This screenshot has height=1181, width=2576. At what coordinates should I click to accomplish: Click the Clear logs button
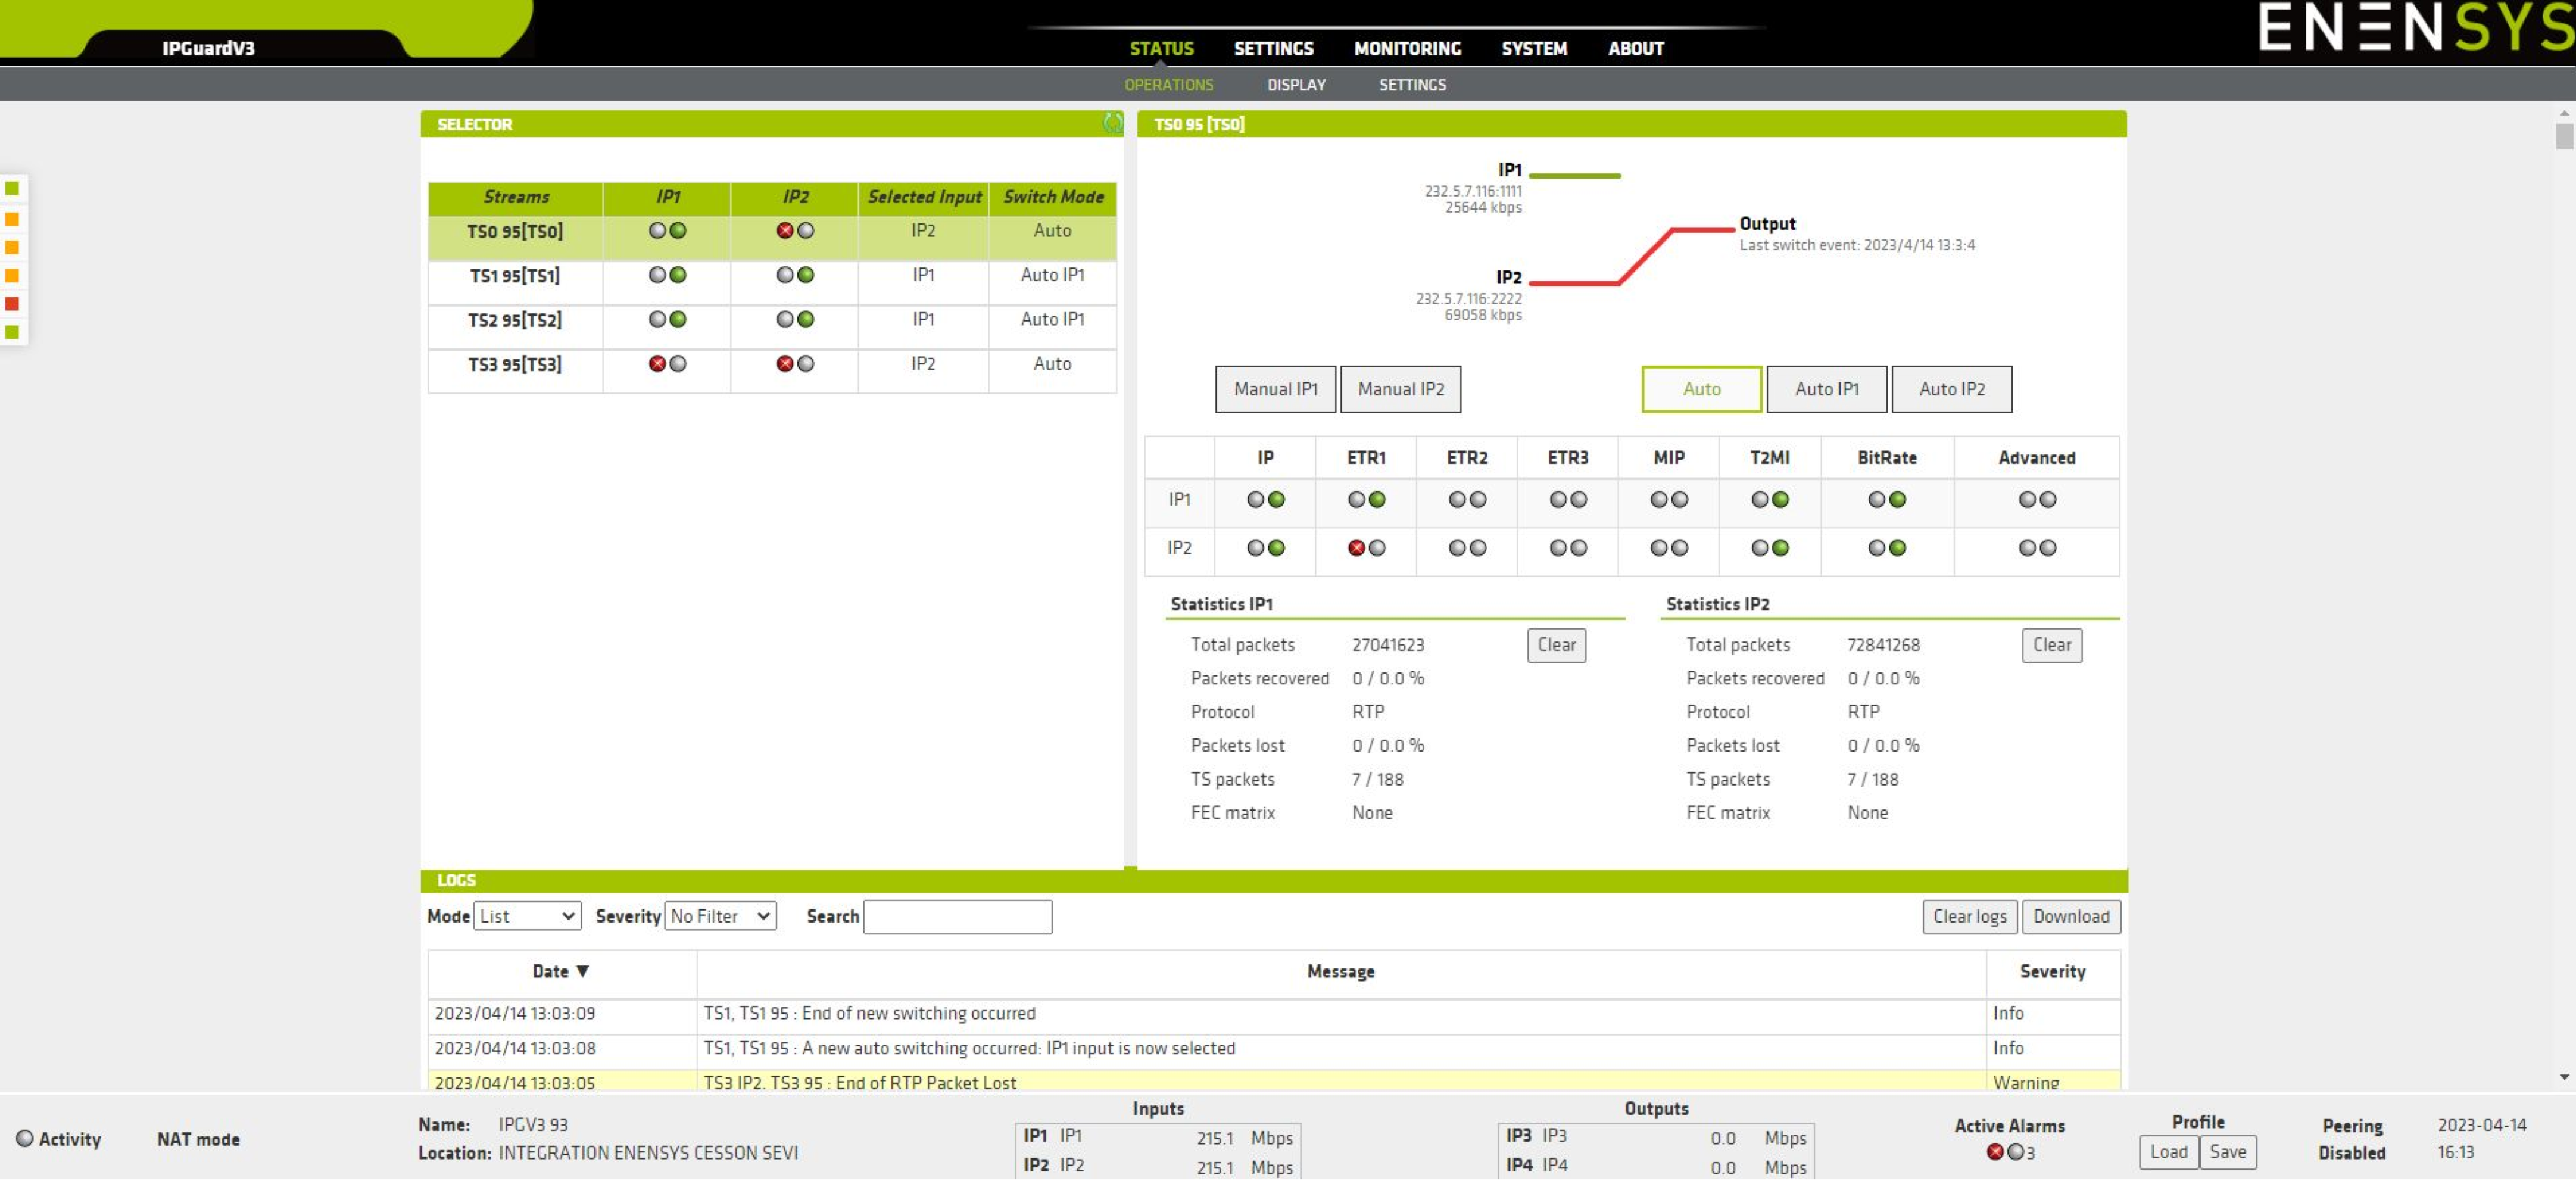(x=1968, y=916)
